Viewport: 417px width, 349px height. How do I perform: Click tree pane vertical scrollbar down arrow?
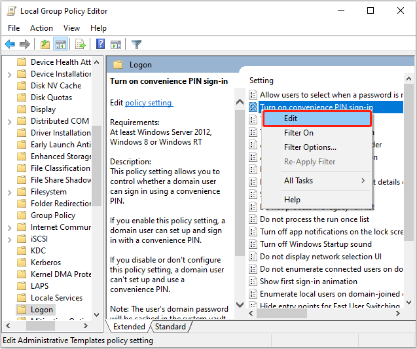tap(96, 315)
